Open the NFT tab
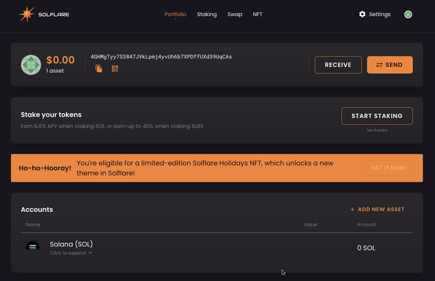Image resolution: width=435 pixels, height=281 pixels. 257,14
